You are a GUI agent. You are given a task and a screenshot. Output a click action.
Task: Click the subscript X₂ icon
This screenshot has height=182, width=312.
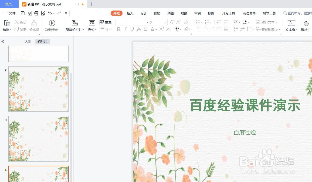pos(168,29)
